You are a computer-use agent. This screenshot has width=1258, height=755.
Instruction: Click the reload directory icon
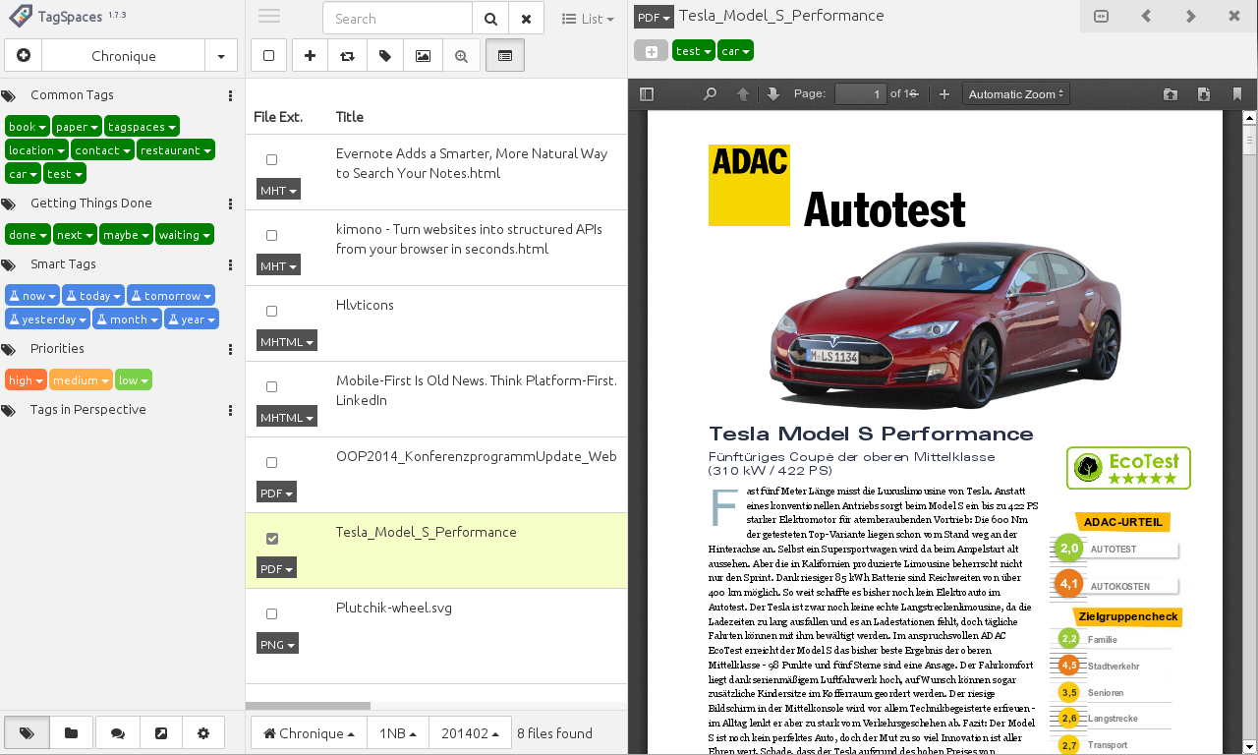[347, 56]
